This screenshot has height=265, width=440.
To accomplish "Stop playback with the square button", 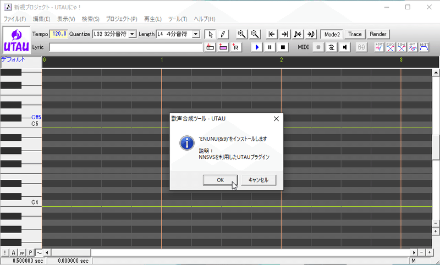I will pos(283,47).
